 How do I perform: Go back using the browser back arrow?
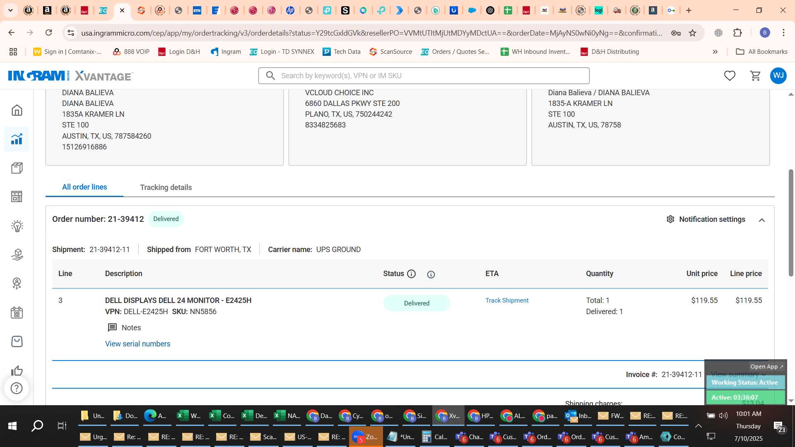tap(12, 33)
